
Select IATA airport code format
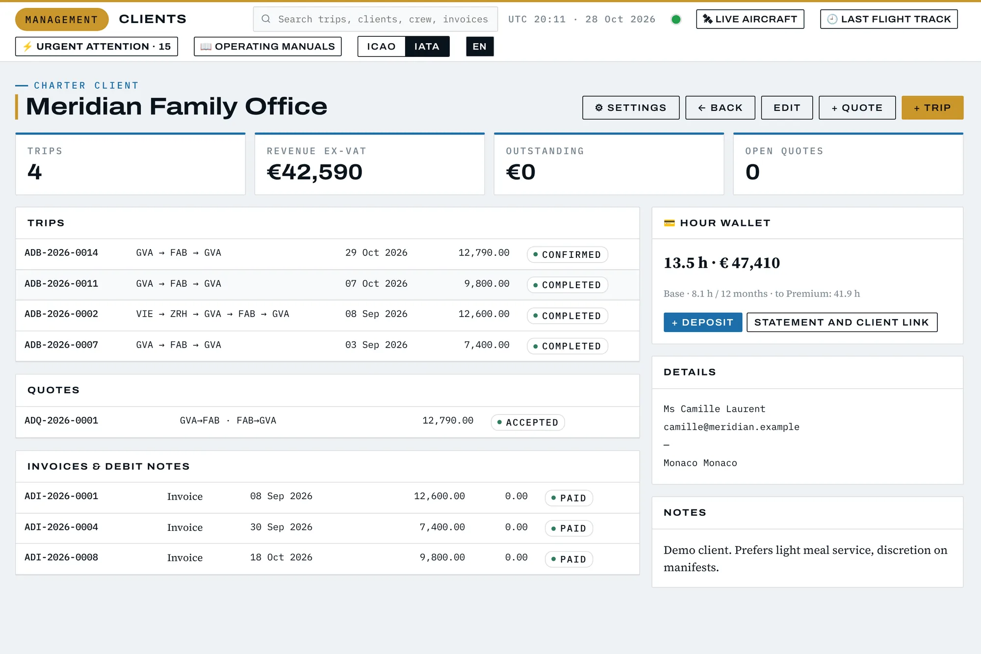[x=427, y=47]
